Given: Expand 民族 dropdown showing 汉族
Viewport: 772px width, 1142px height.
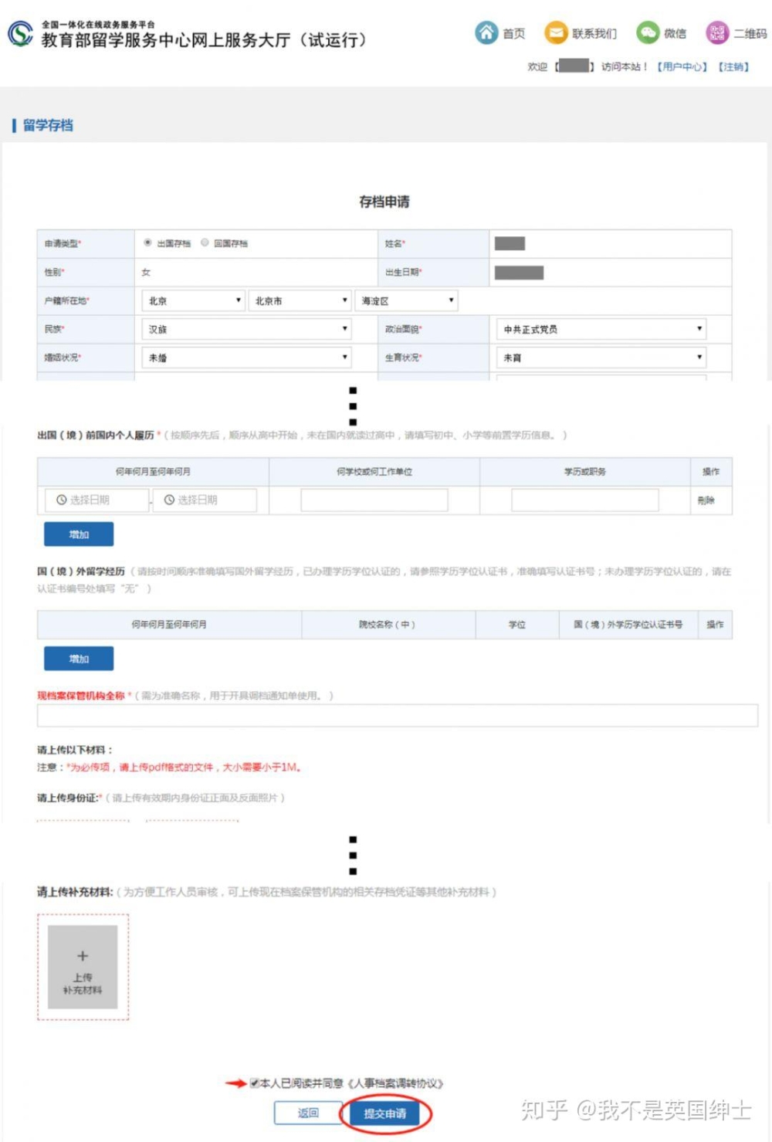Looking at the screenshot, I should [246, 329].
